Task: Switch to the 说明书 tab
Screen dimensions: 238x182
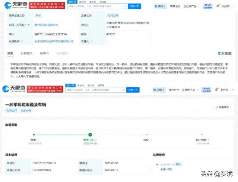Action: point(44,53)
